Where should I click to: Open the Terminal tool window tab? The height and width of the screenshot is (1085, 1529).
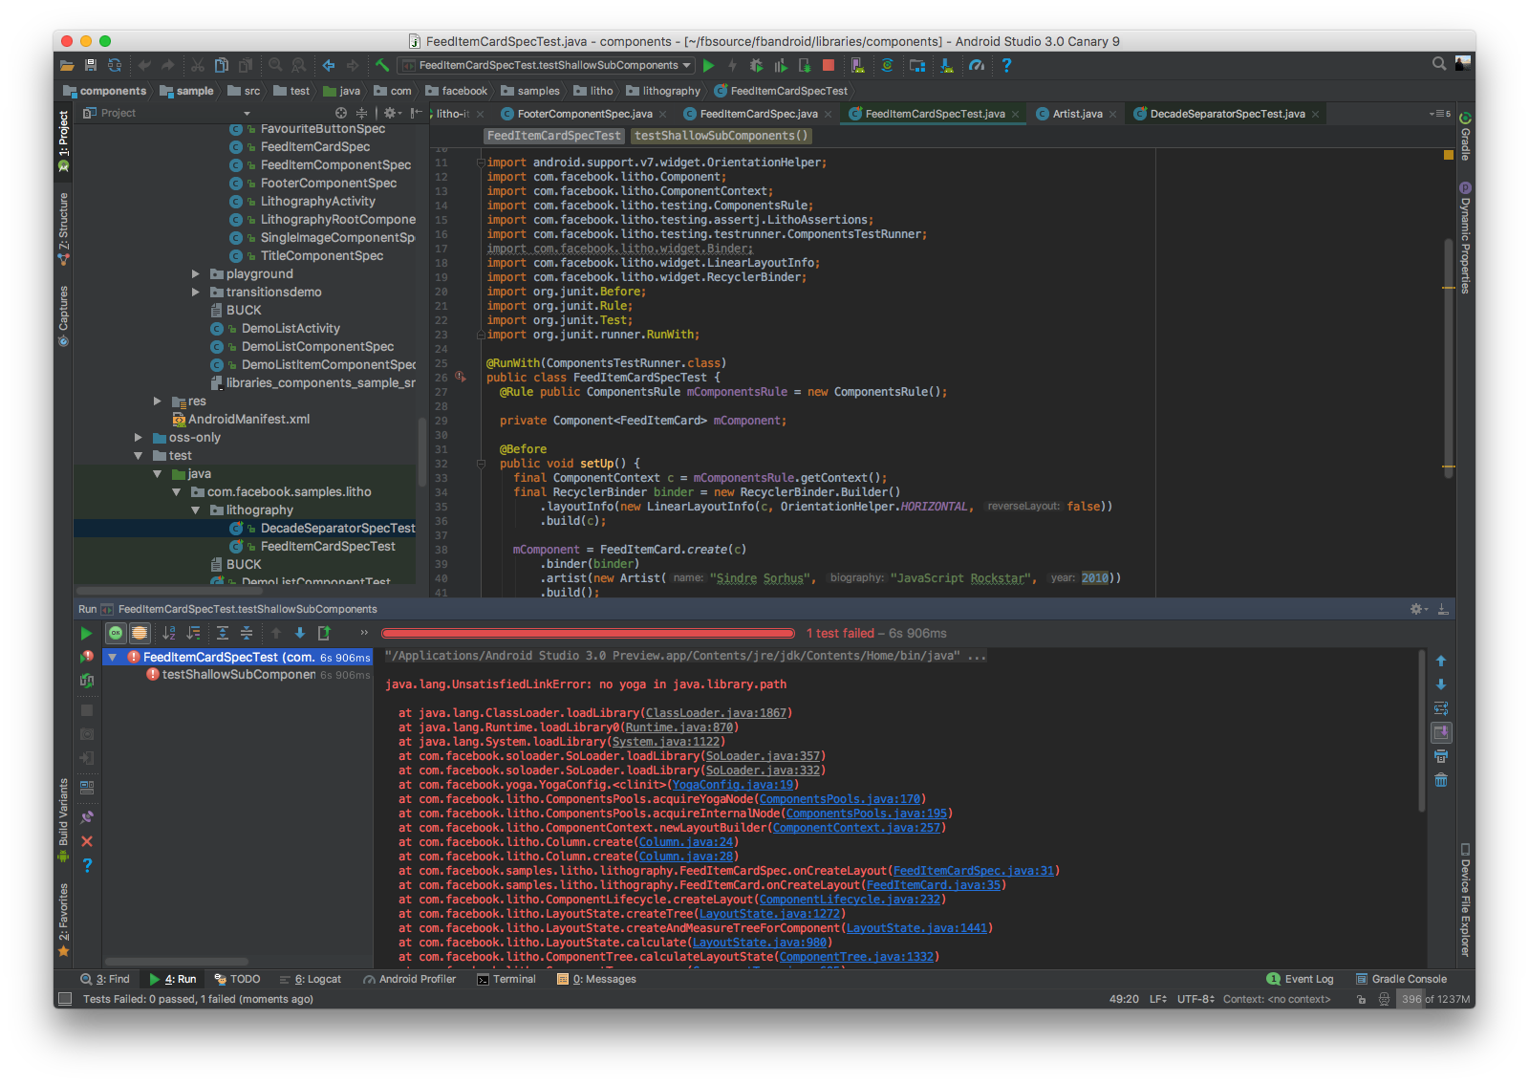coord(506,979)
